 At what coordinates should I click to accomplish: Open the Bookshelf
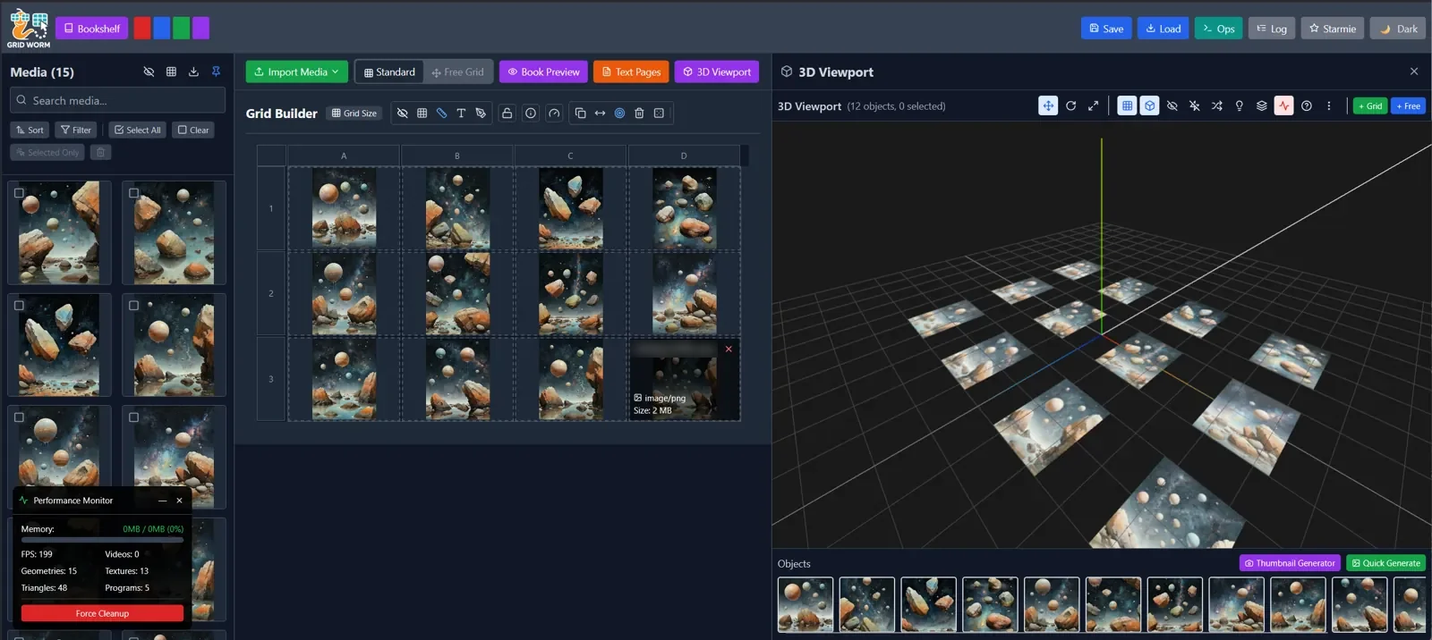[x=91, y=29]
